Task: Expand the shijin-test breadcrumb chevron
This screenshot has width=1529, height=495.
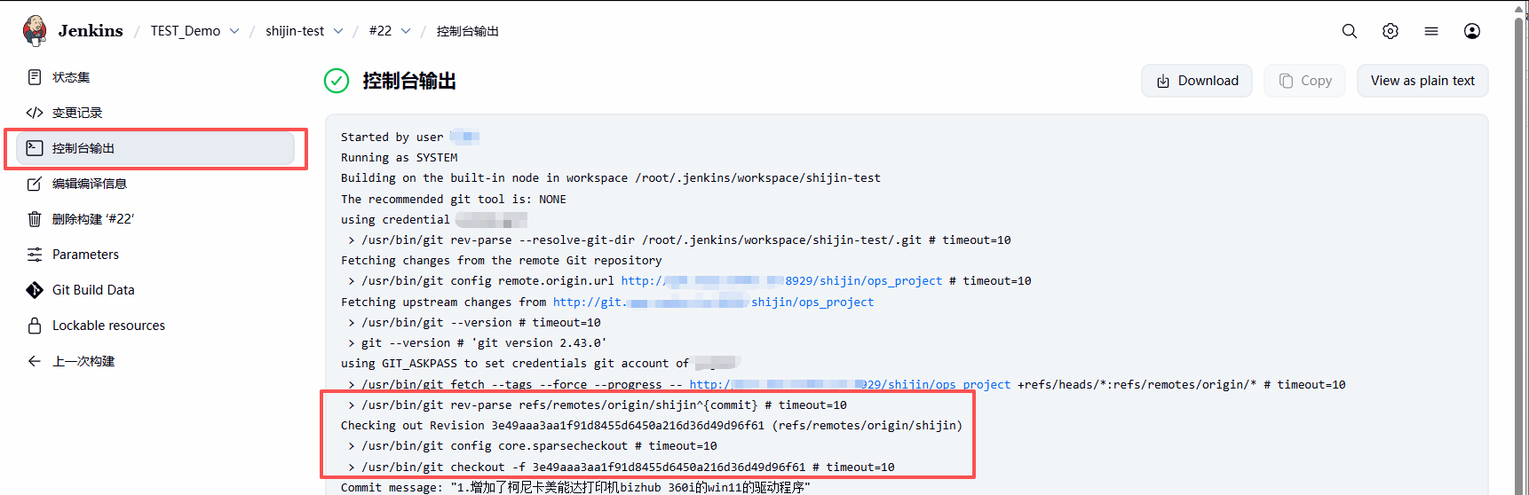Action: (x=338, y=31)
